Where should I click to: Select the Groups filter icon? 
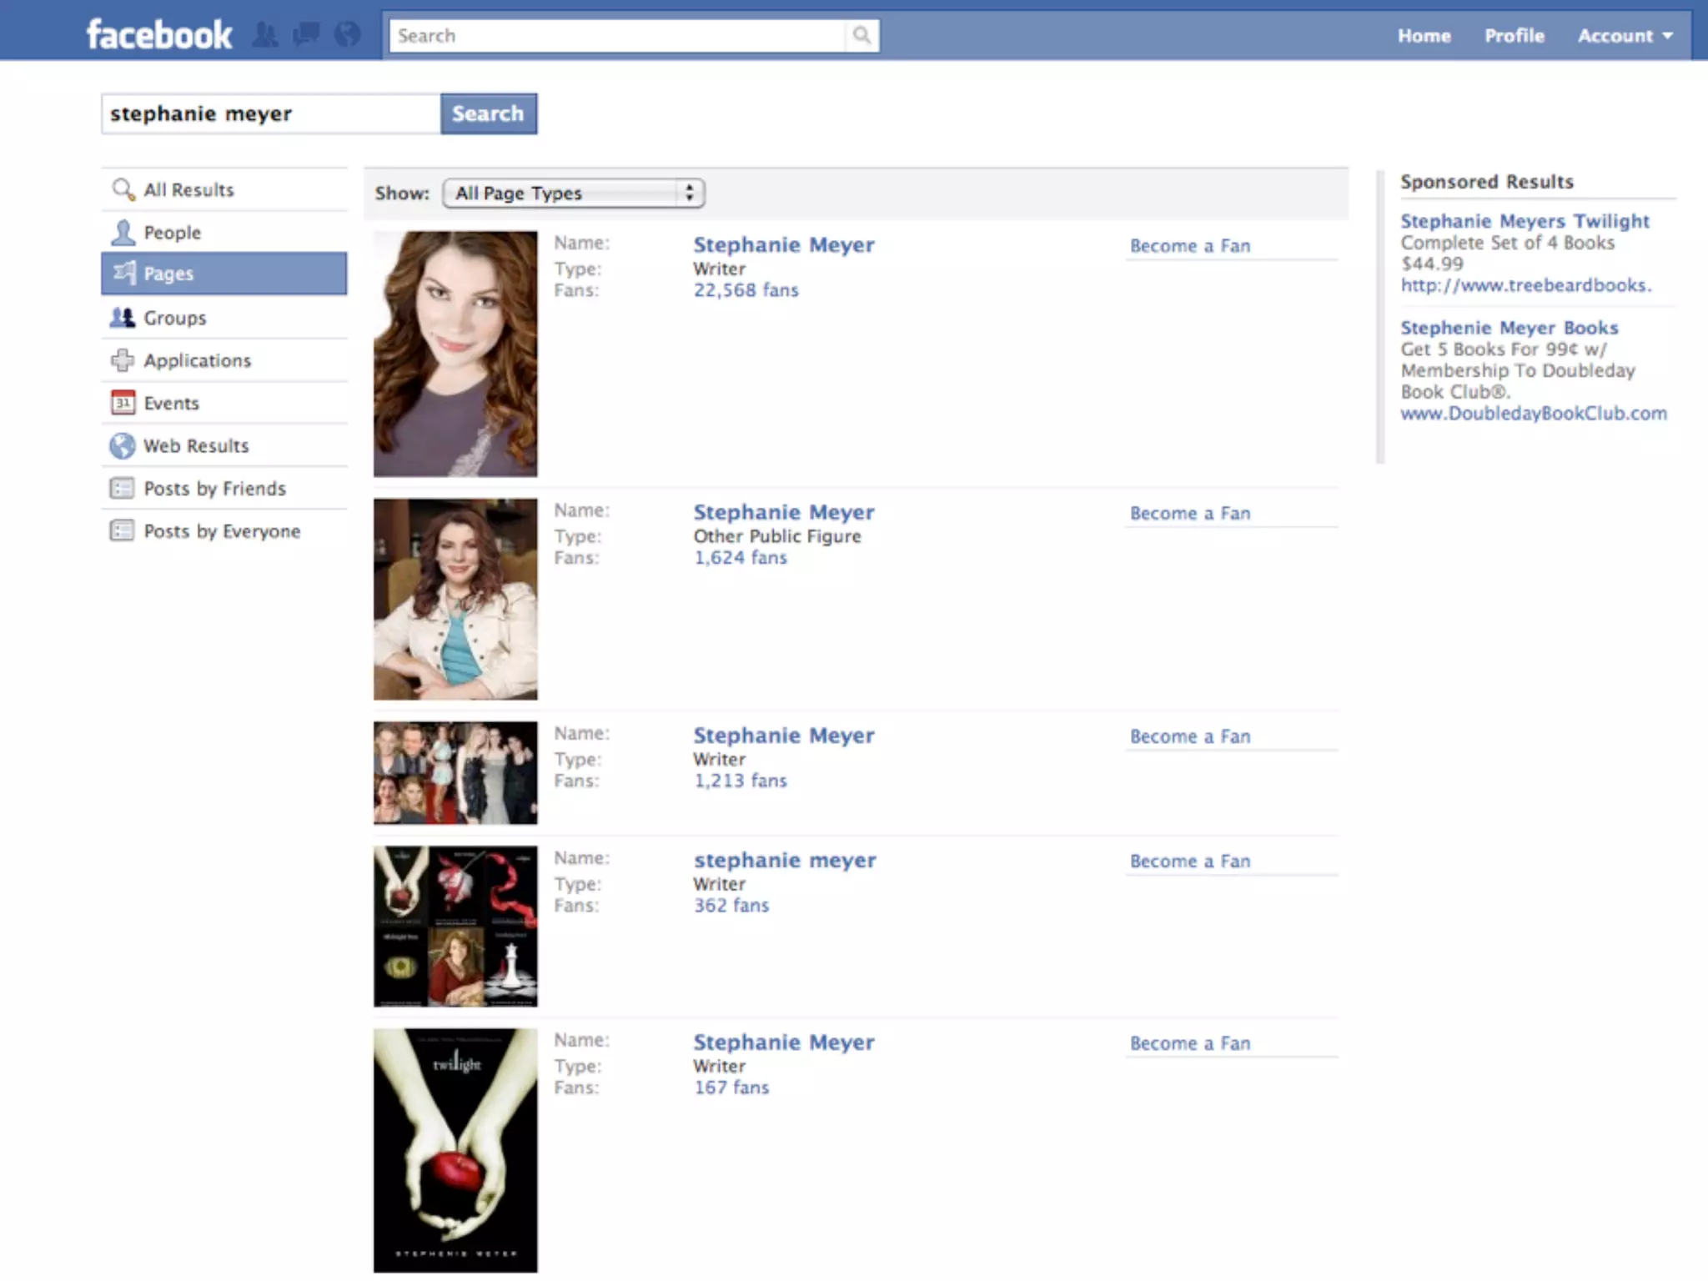pyautogui.click(x=123, y=318)
